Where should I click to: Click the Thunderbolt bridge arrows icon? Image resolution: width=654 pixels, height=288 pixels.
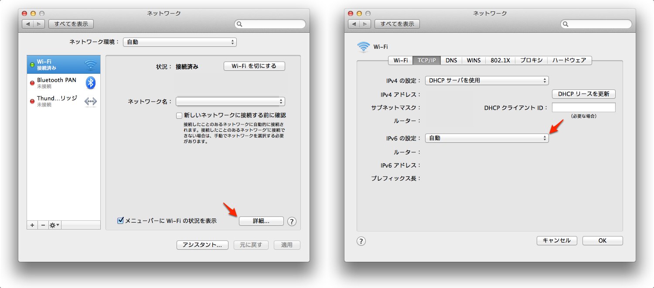pos(91,101)
